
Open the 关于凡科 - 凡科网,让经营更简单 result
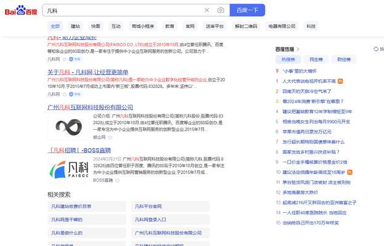coord(88,73)
